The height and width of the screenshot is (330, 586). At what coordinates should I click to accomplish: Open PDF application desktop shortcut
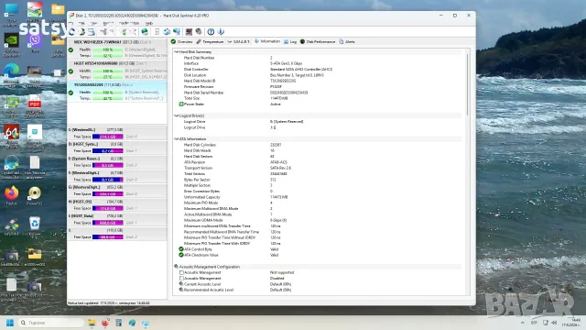coord(35,106)
